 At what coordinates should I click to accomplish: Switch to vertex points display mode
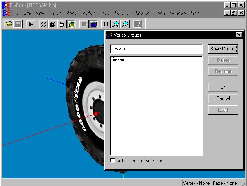click(43, 24)
